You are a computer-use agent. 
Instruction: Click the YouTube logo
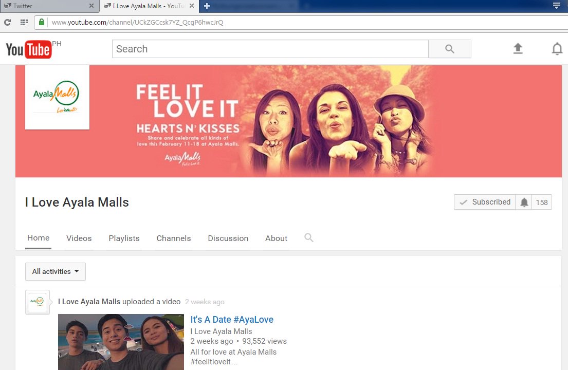point(29,49)
